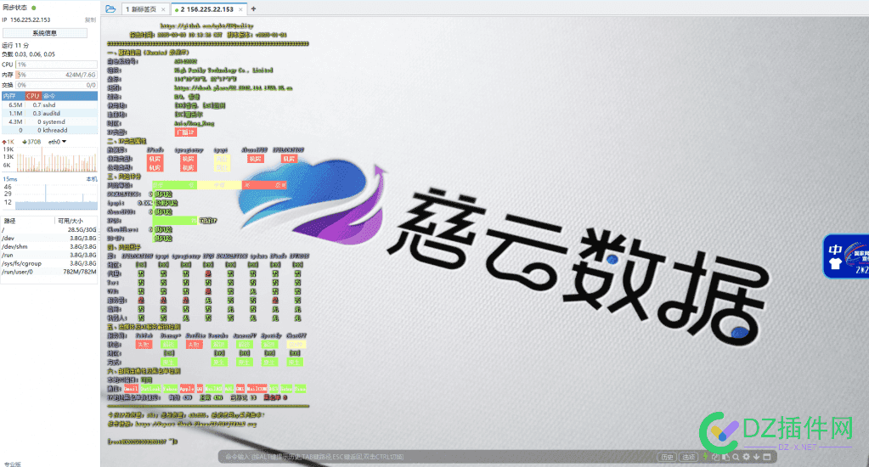
Task: Open the eth0 network interface dropdown
Action: coord(57,142)
